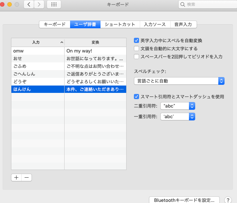The image size is (237, 203).
Task: Remove selected entry with minus button
Action: pos(26,178)
